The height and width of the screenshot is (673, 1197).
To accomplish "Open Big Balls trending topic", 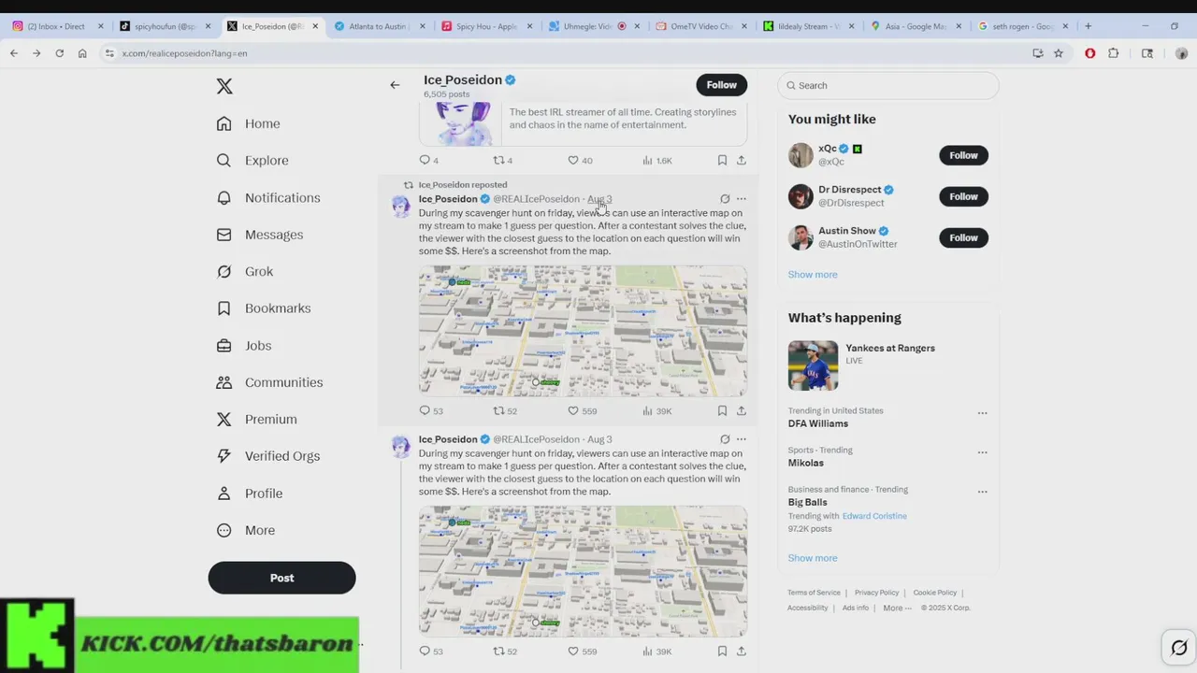I will [x=808, y=502].
